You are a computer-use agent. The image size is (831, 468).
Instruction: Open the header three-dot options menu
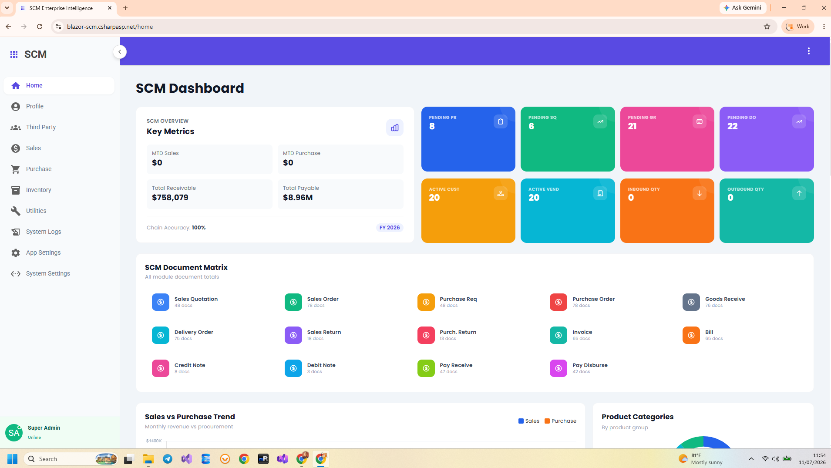808,51
